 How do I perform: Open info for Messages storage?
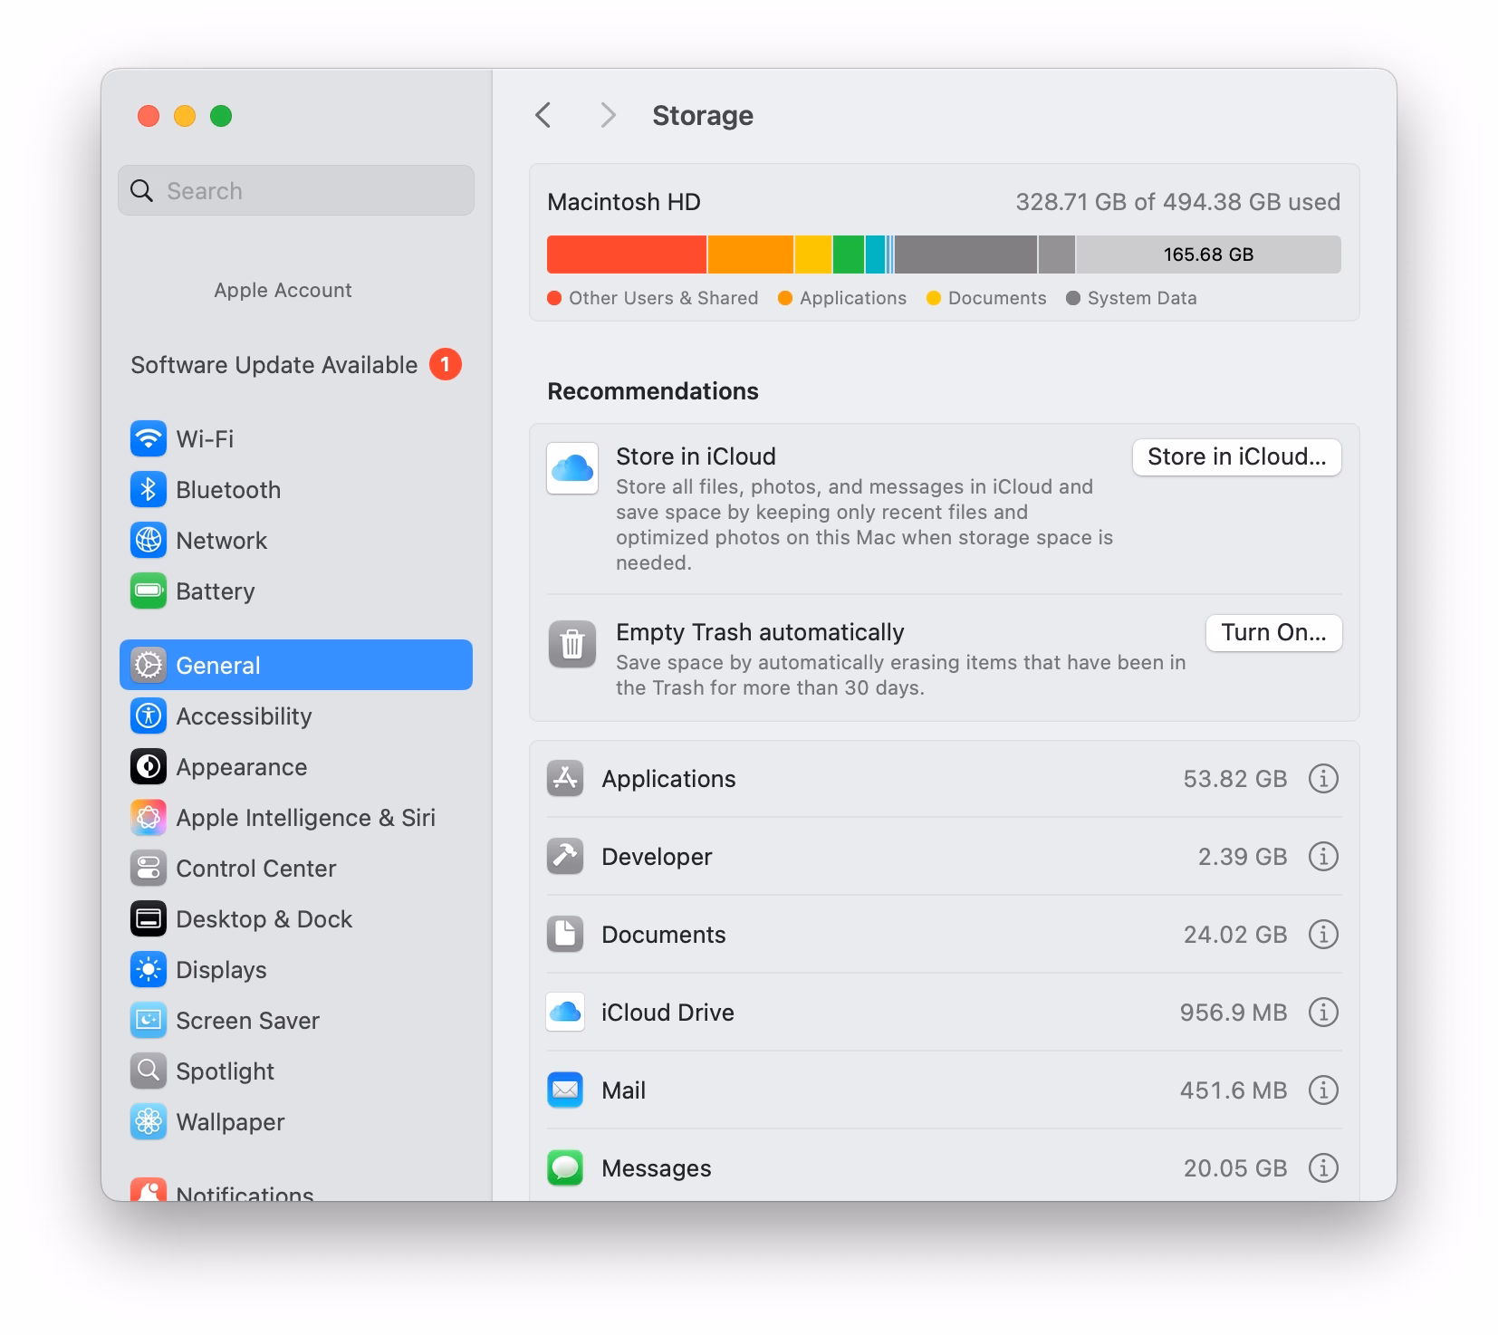[x=1323, y=1167]
